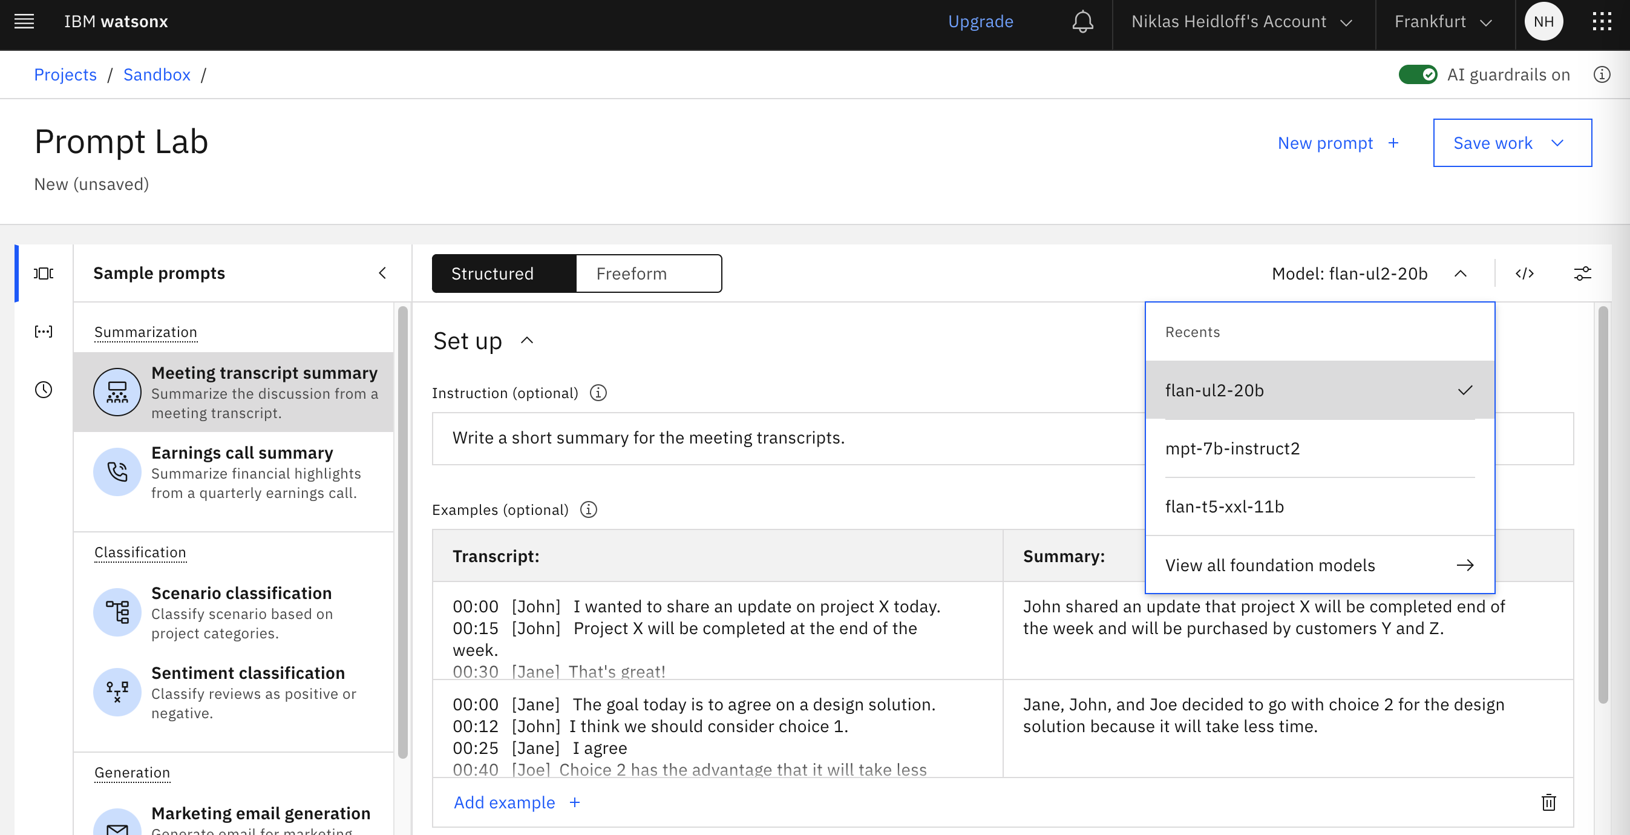Open Sentiment classification sample prompt

tap(234, 692)
